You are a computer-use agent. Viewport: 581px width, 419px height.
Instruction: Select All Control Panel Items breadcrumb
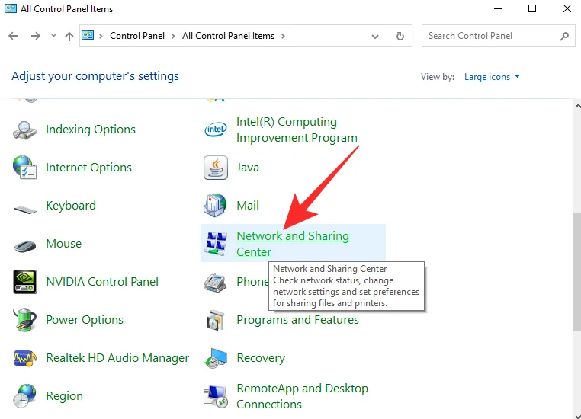tap(228, 36)
